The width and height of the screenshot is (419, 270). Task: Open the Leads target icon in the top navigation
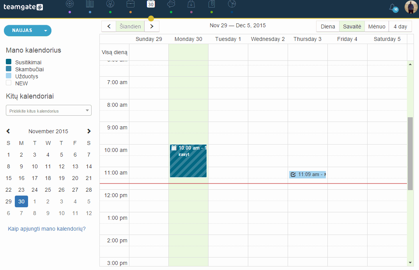tap(70, 4)
